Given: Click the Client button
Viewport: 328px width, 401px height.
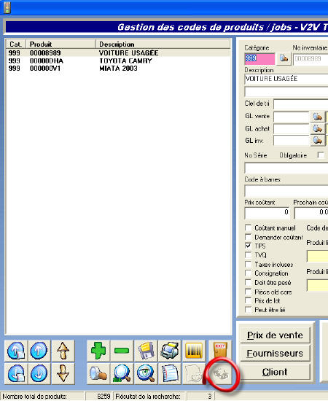Looking at the screenshot, I should point(275,372).
